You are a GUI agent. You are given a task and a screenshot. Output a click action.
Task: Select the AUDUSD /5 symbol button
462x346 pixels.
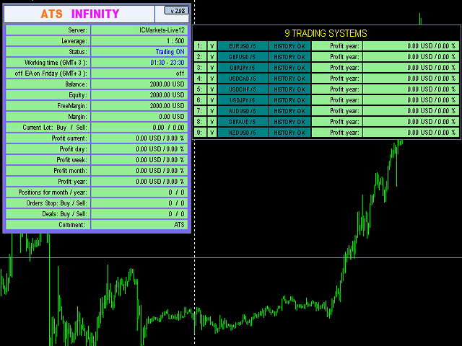[243, 111]
